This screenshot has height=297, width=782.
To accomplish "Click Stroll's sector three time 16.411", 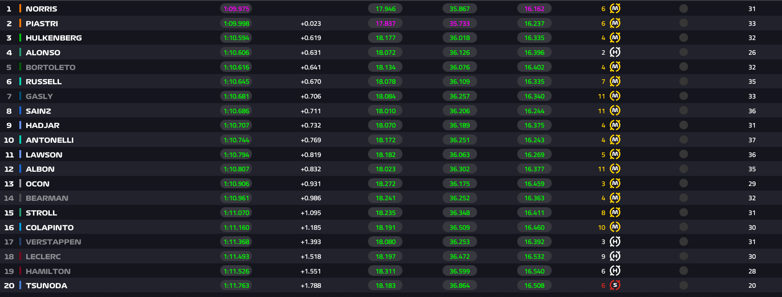I will 534,213.
